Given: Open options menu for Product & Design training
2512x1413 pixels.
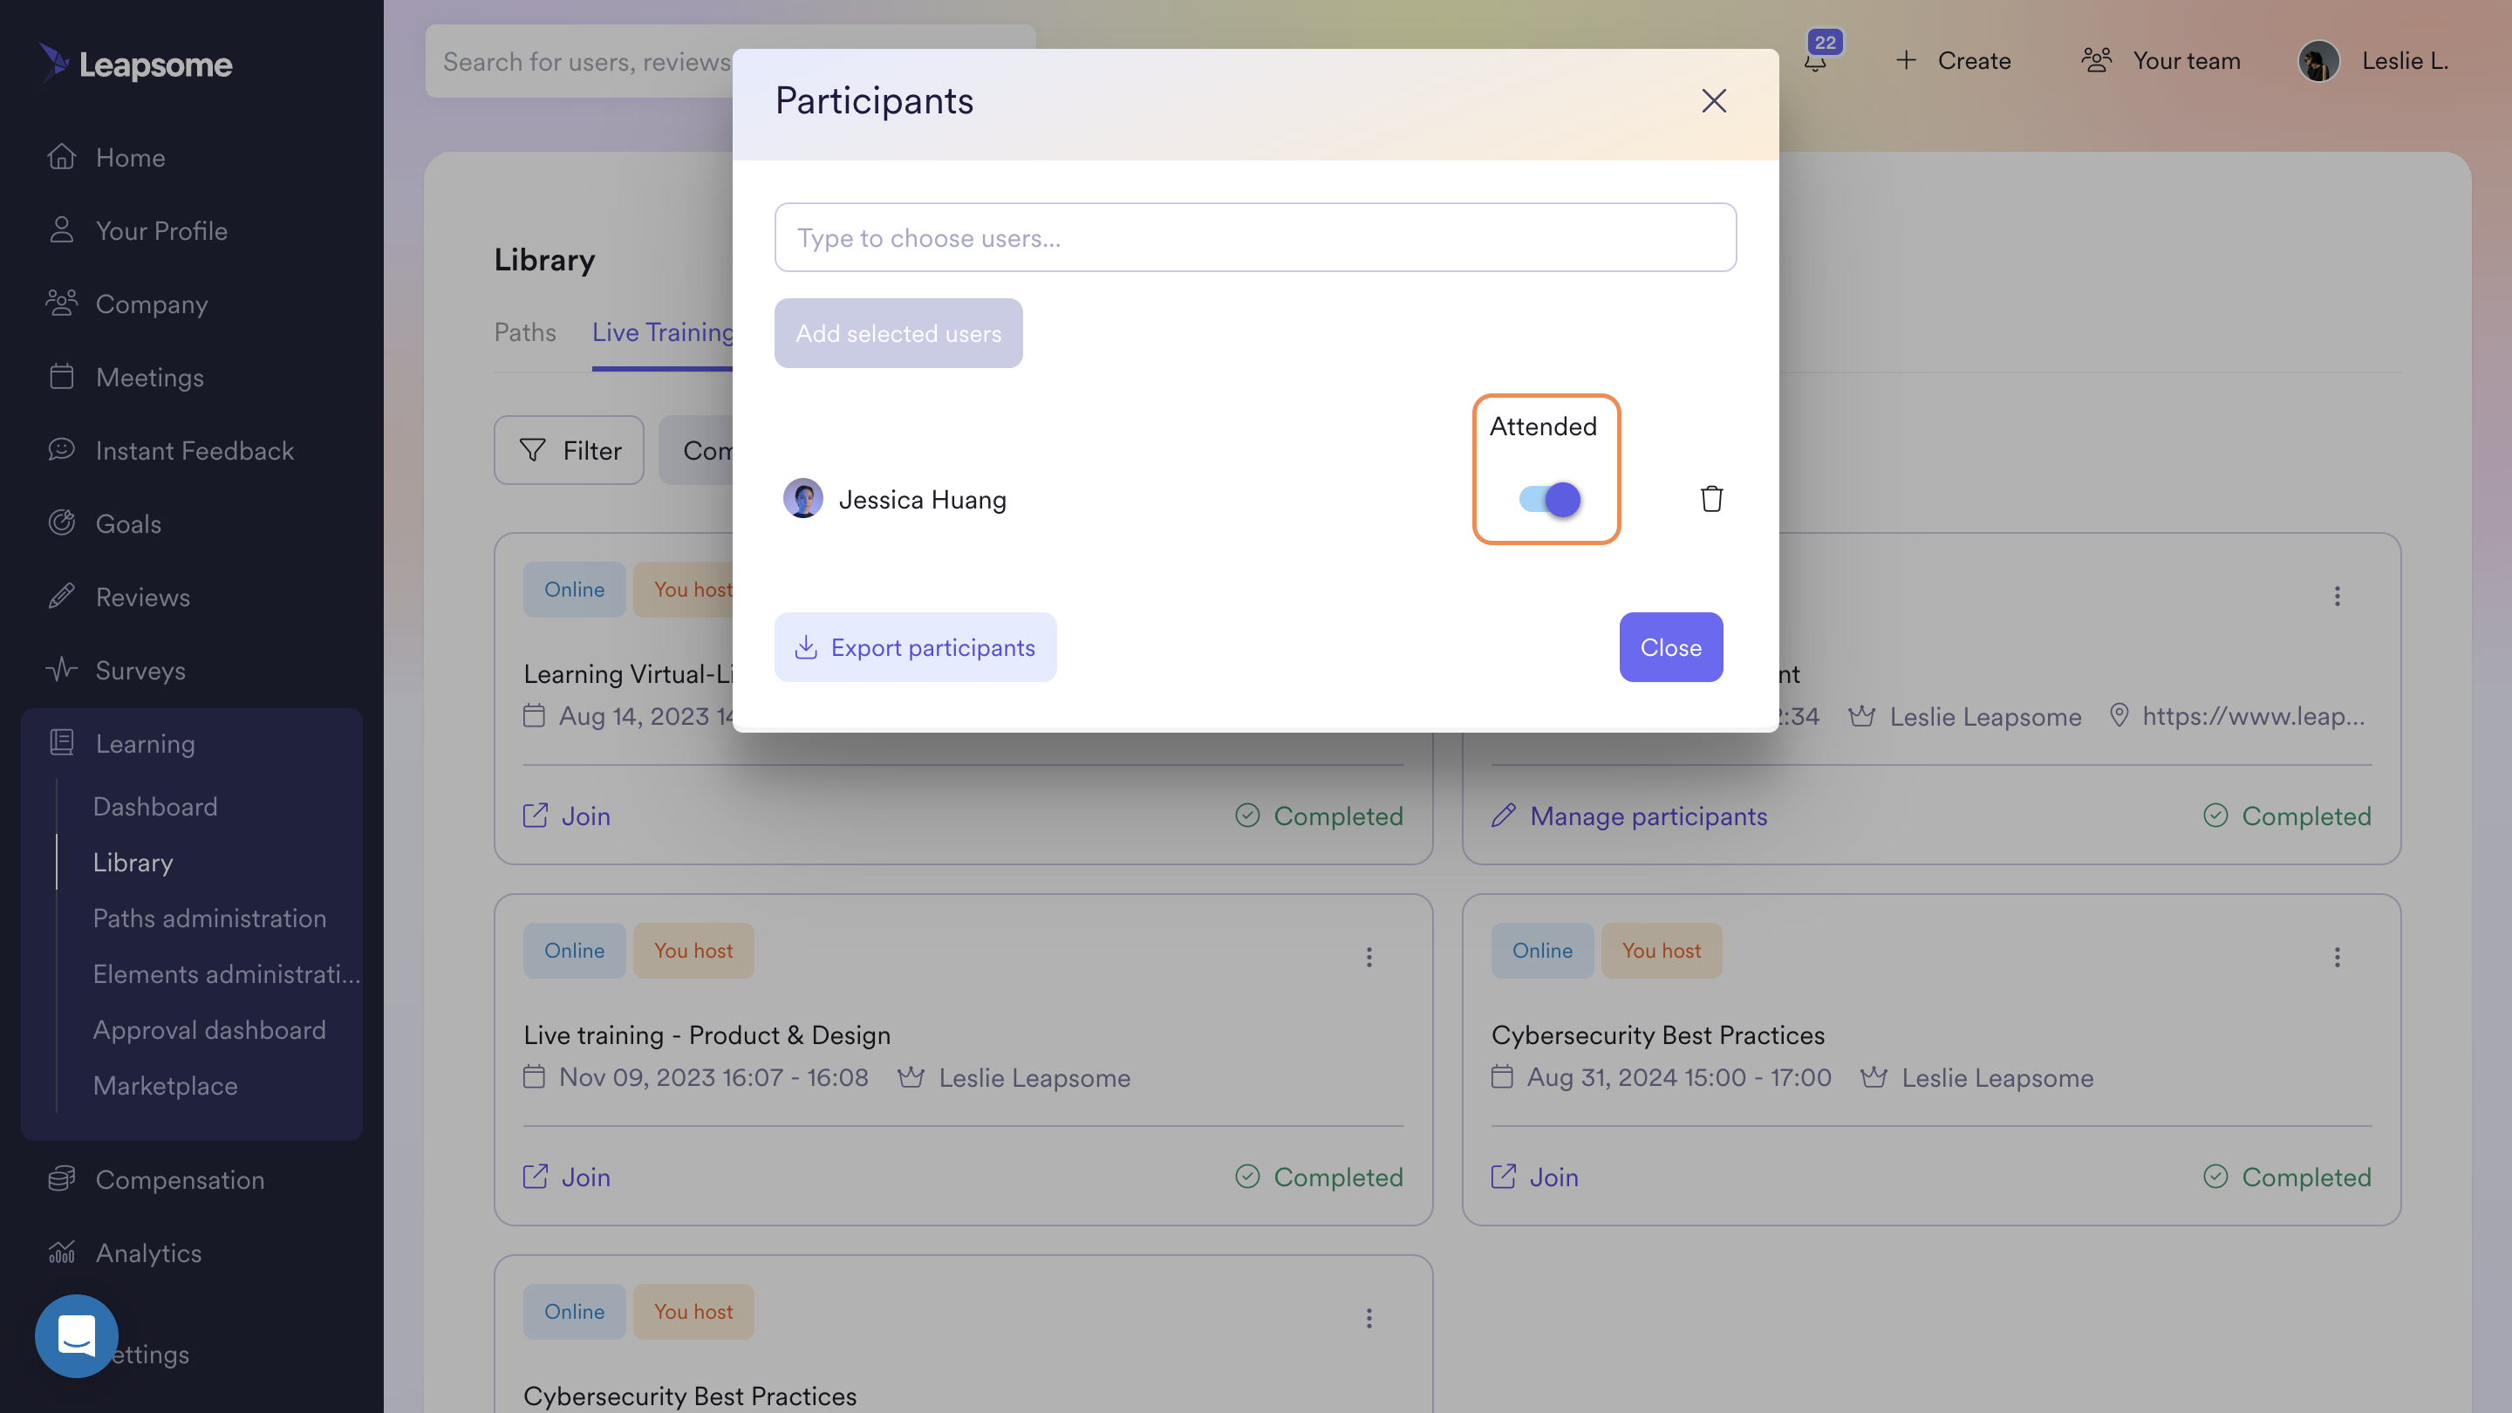Looking at the screenshot, I should click(1369, 956).
